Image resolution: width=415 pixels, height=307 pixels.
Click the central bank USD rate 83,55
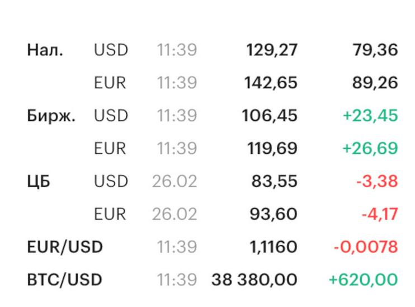tap(275, 182)
